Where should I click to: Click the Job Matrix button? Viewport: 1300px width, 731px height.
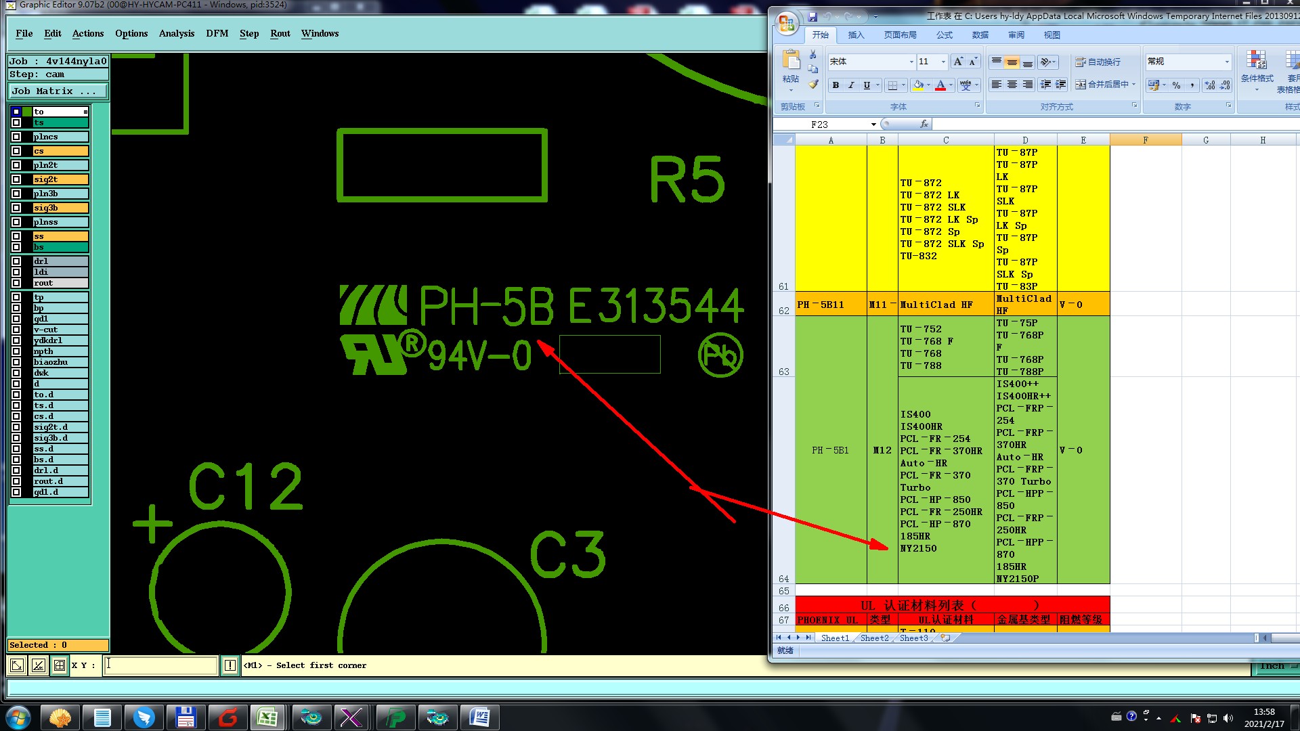(58, 91)
